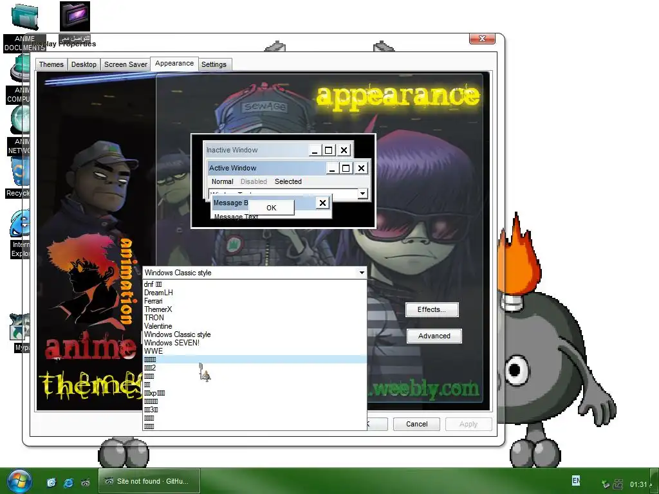This screenshot has height=494, width=659.
Task: Click the system tray icon left of the clock
Action: [618, 484]
